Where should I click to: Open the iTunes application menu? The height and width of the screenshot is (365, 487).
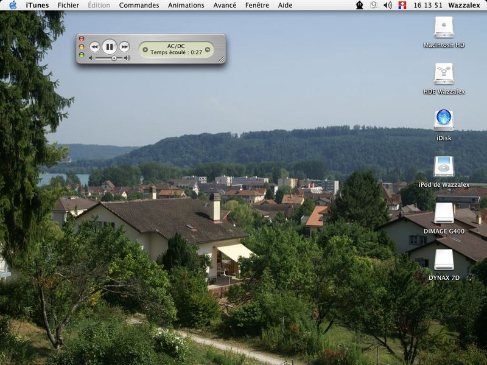pyautogui.click(x=37, y=5)
